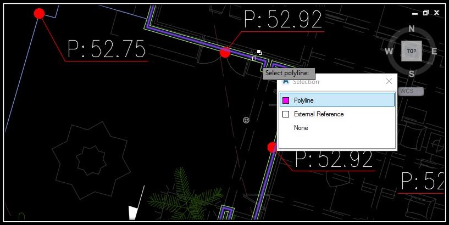This screenshot has width=449, height=225.
Task: Click the E direction on the ViewCube compass
Action: (434, 52)
